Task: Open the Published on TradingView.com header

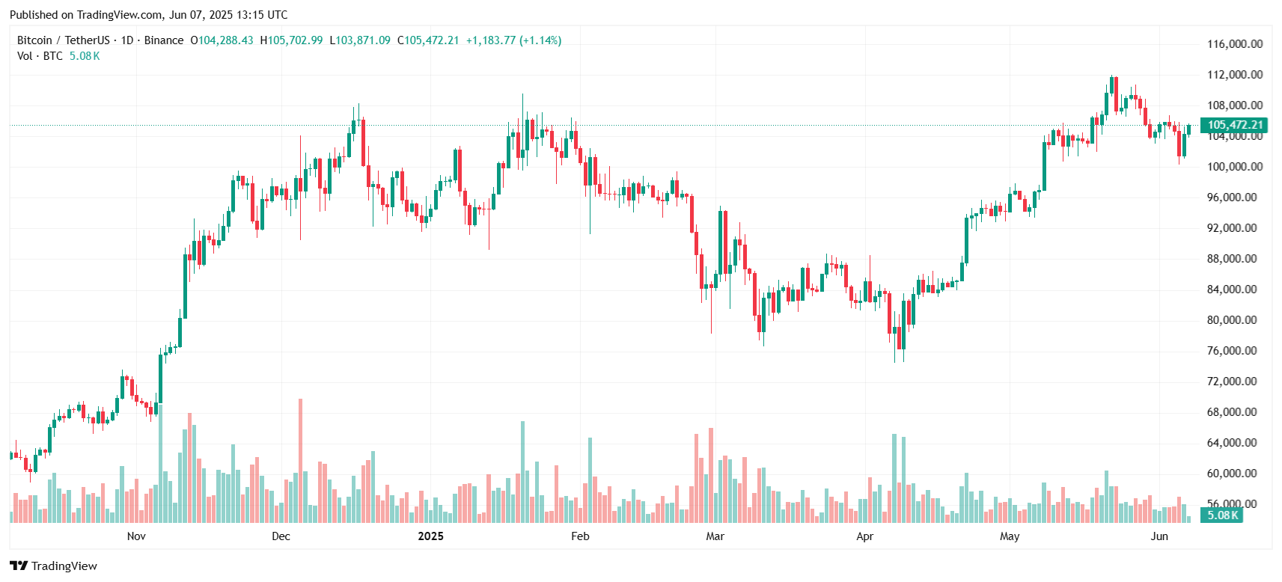Action: coord(148,15)
